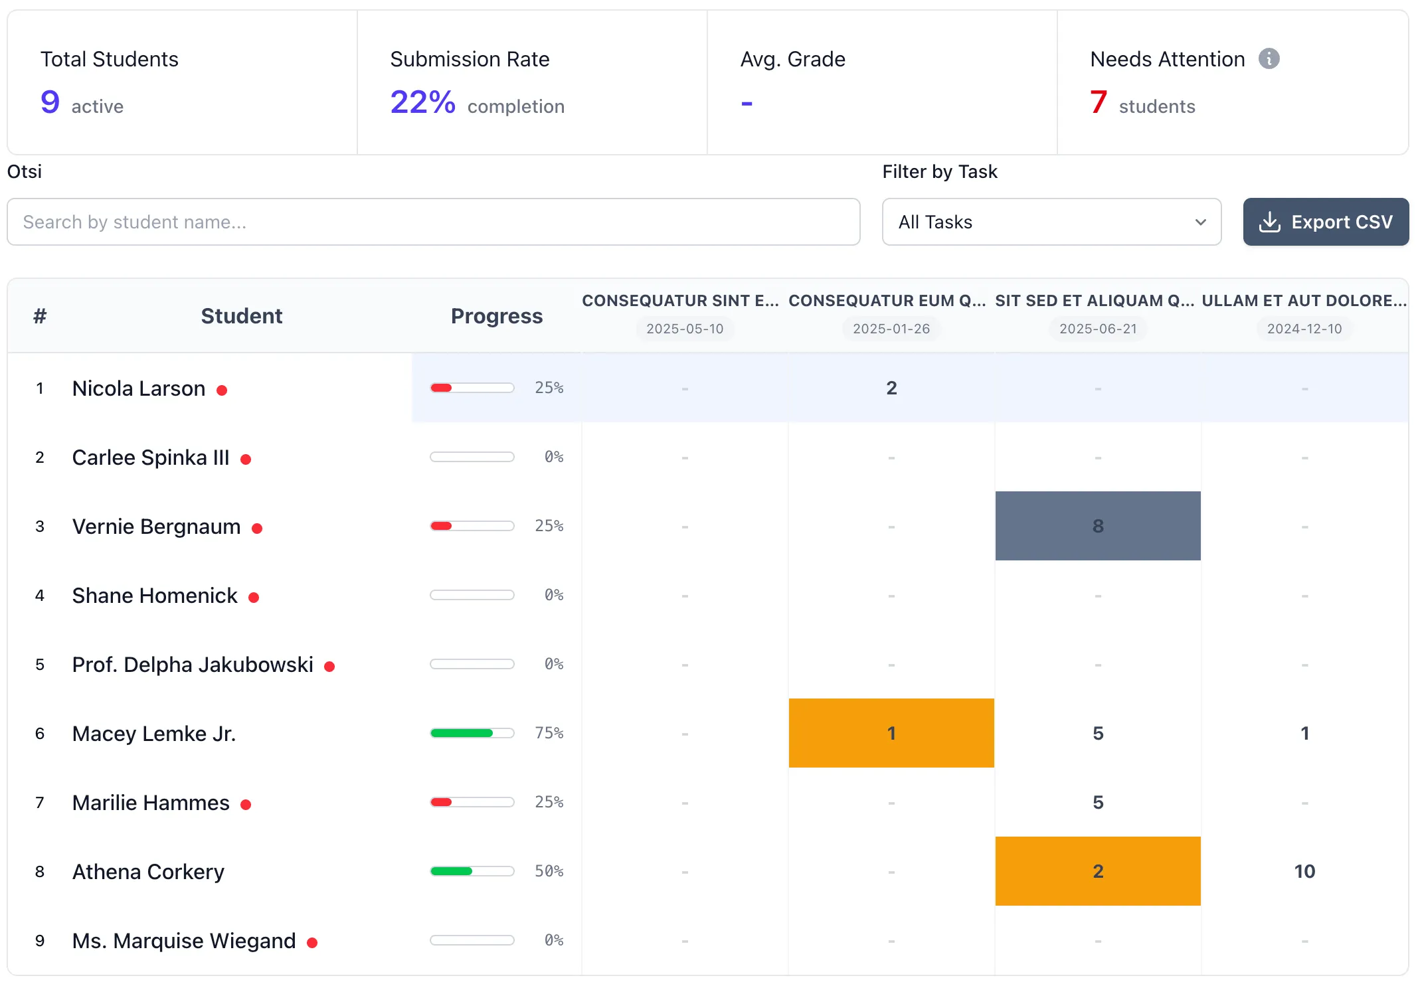Click the 2025-01-26 date badge

tap(891, 329)
